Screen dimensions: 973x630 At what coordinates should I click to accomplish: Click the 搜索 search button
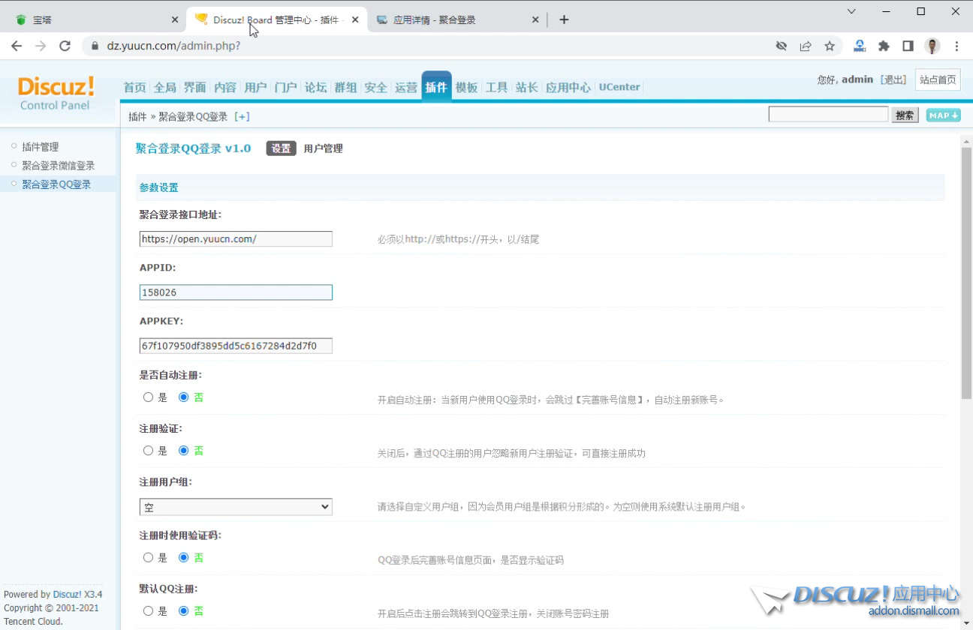904,115
